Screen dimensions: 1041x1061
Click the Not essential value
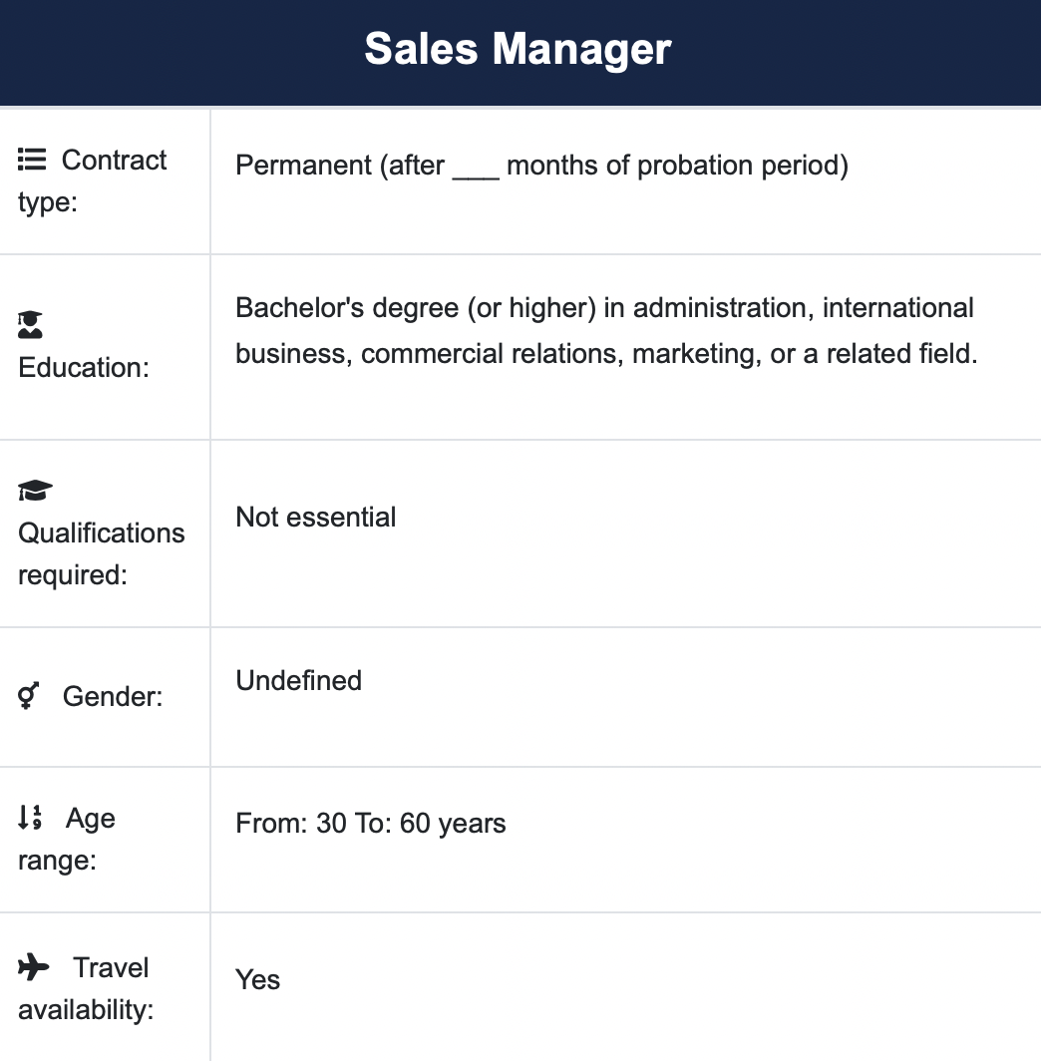point(315,517)
